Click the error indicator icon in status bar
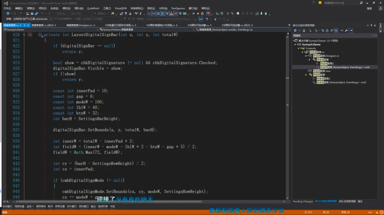384x215 pixels. (x=381, y=212)
